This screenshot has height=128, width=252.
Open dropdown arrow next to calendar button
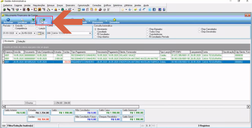pyautogui.click(x=43, y=33)
